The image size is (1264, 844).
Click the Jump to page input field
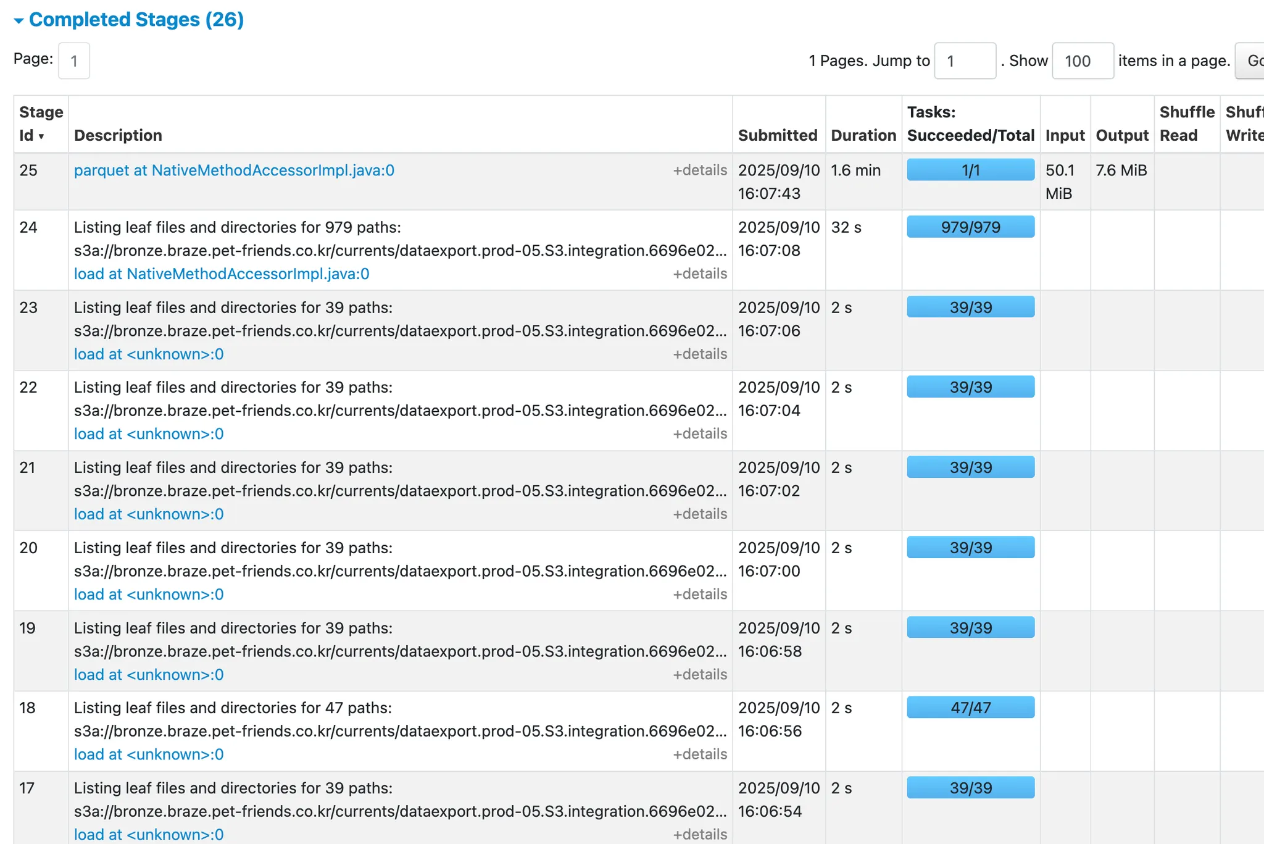click(x=965, y=61)
